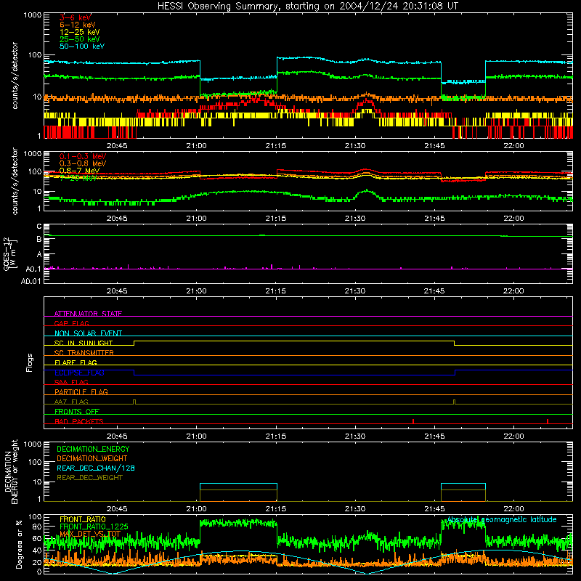The height and width of the screenshot is (581, 581).
Task: Click the green 7-20 MeV legend label
Action: (x=78, y=178)
